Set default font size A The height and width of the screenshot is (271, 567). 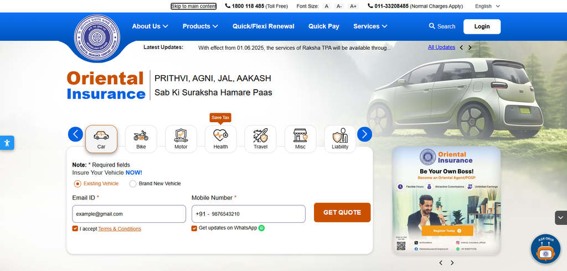(x=327, y=6)
